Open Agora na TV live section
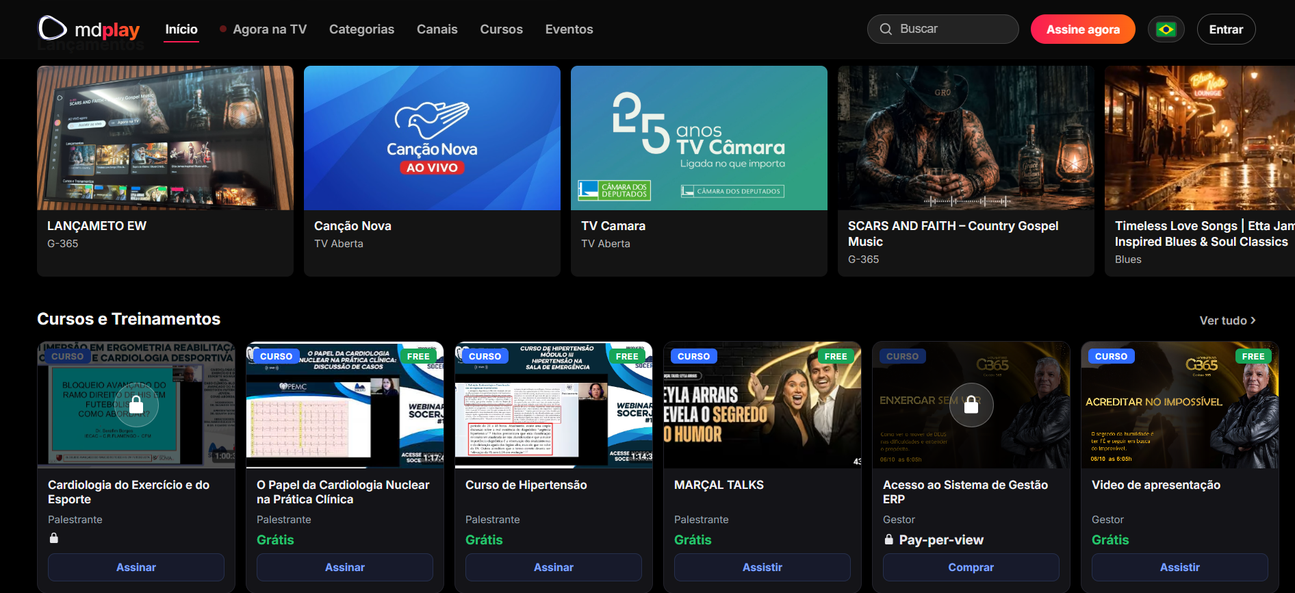The height and width of the screenshot is (593, 1295). click(264, 29)
